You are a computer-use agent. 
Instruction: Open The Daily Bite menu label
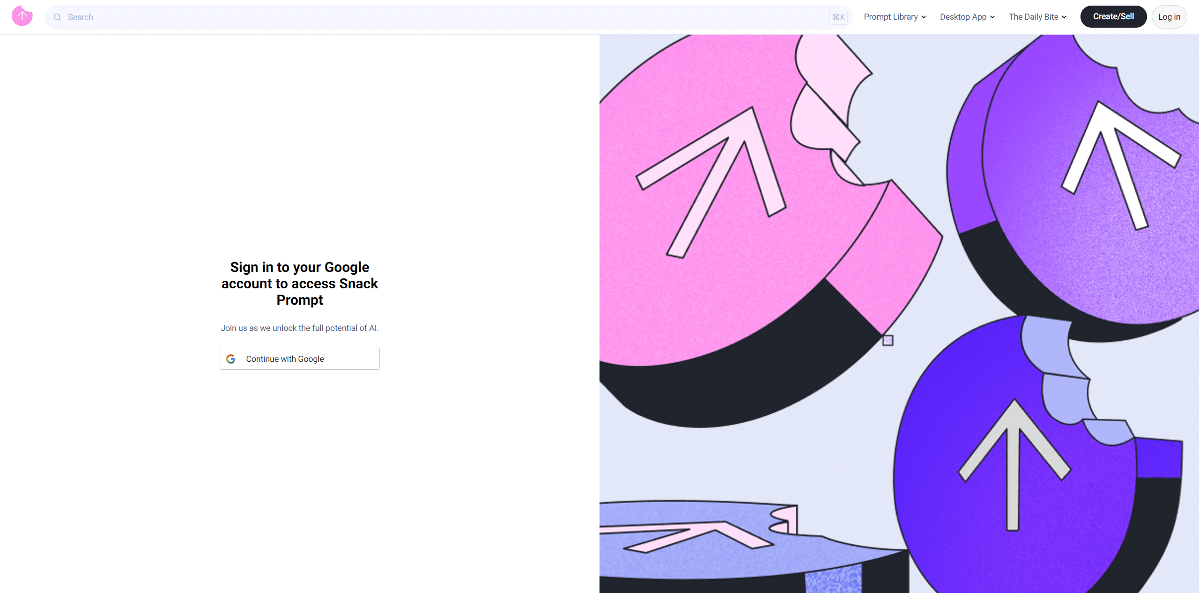(x=1033, y=17)
